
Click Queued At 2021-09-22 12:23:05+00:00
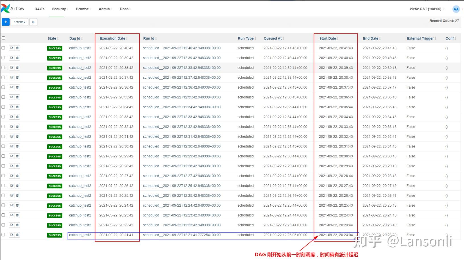point(285,235)
